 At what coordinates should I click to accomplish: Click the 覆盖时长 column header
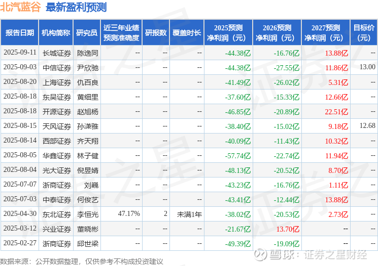[187, 33]
